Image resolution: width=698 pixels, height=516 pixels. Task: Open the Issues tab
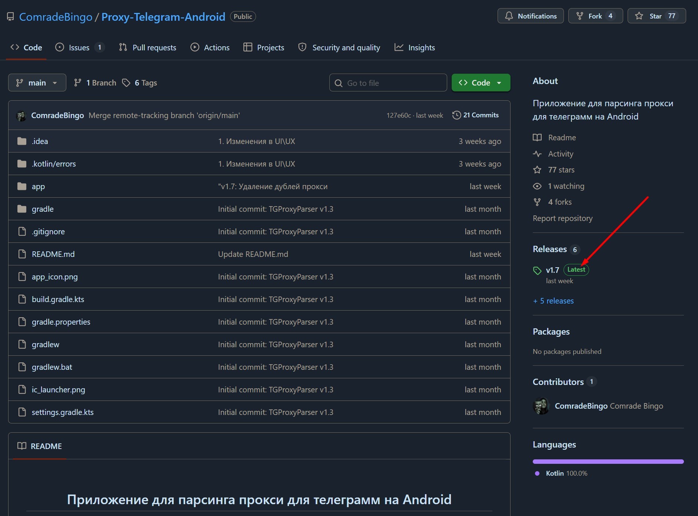click(79, 47)
